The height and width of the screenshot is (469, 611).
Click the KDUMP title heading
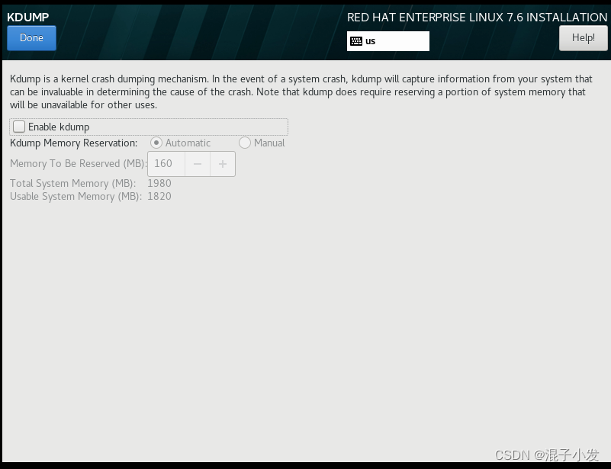pyautogui.click(x=29, y=17)
